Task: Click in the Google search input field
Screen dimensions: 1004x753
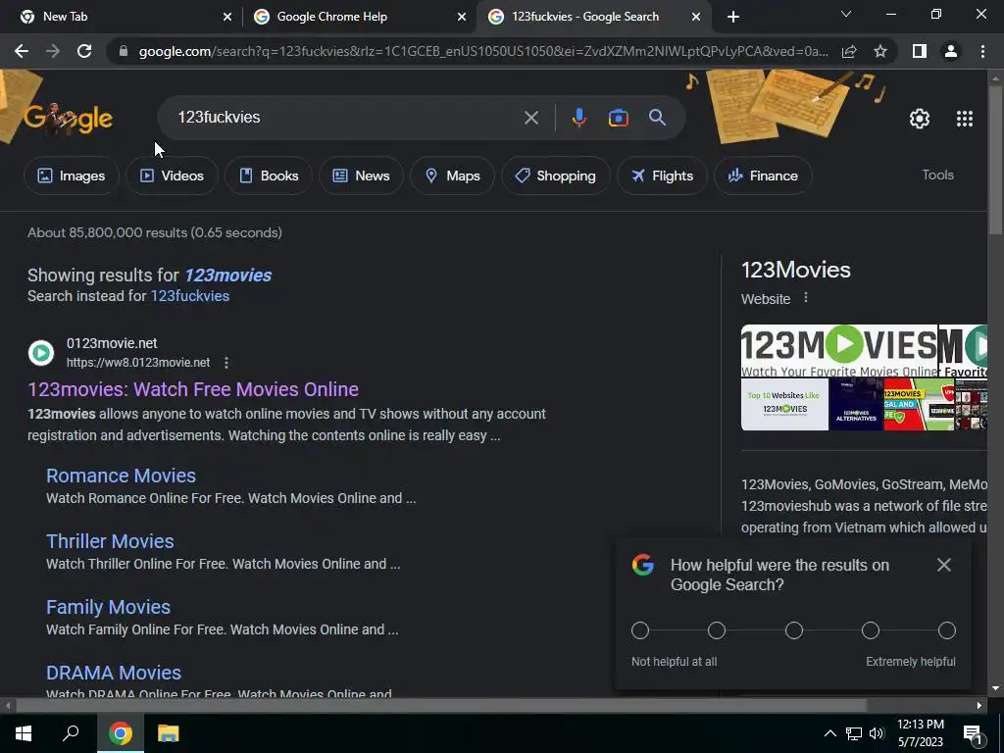Action: coord(346,118)
